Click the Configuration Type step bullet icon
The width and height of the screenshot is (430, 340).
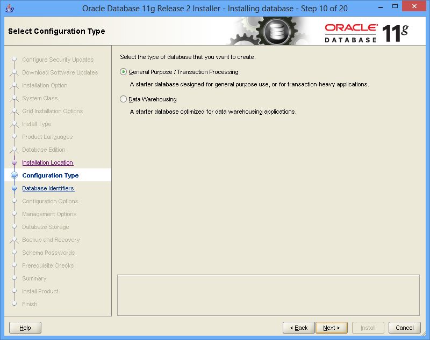[15, 175]
